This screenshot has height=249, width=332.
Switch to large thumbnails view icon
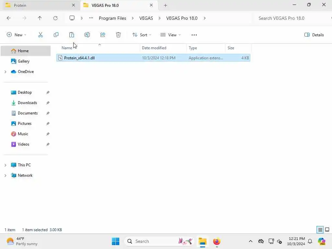tap(327, 230)
